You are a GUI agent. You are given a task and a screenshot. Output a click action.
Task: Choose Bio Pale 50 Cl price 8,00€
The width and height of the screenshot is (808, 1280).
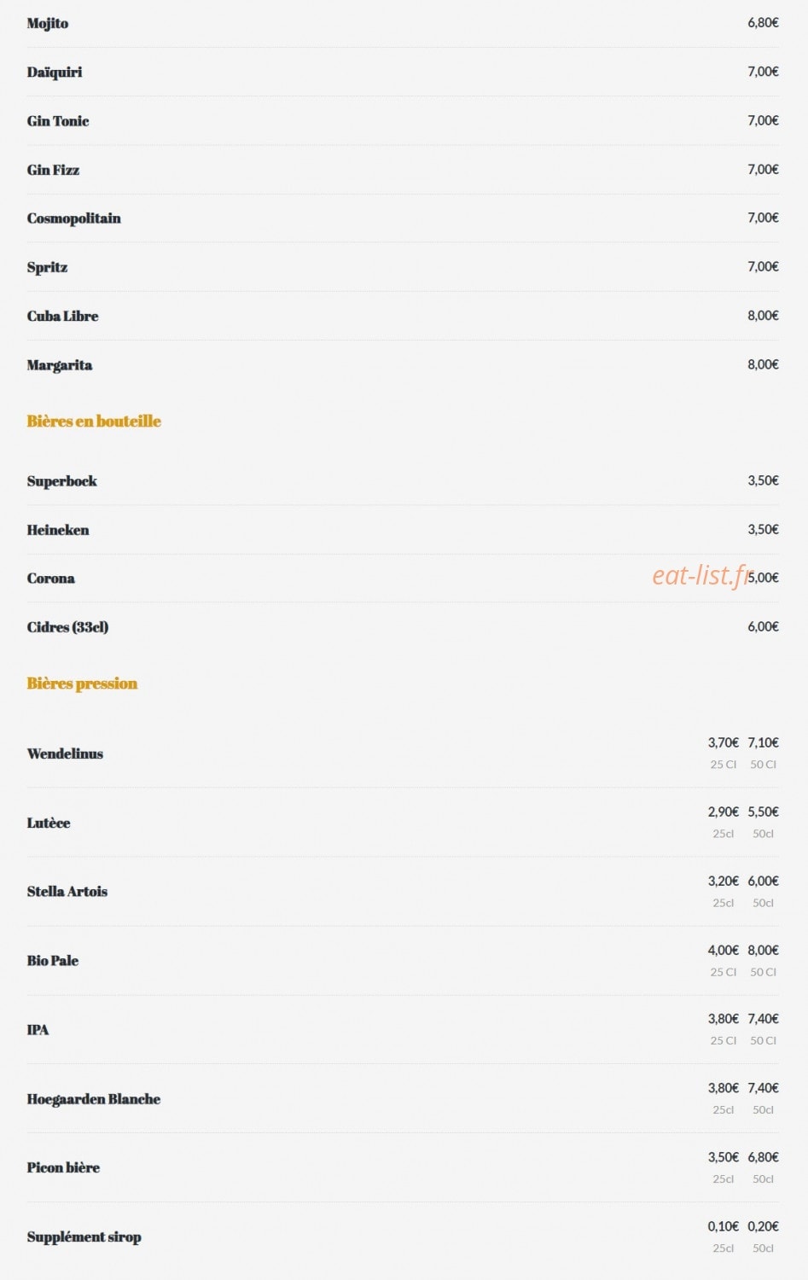tap(763, 950)
